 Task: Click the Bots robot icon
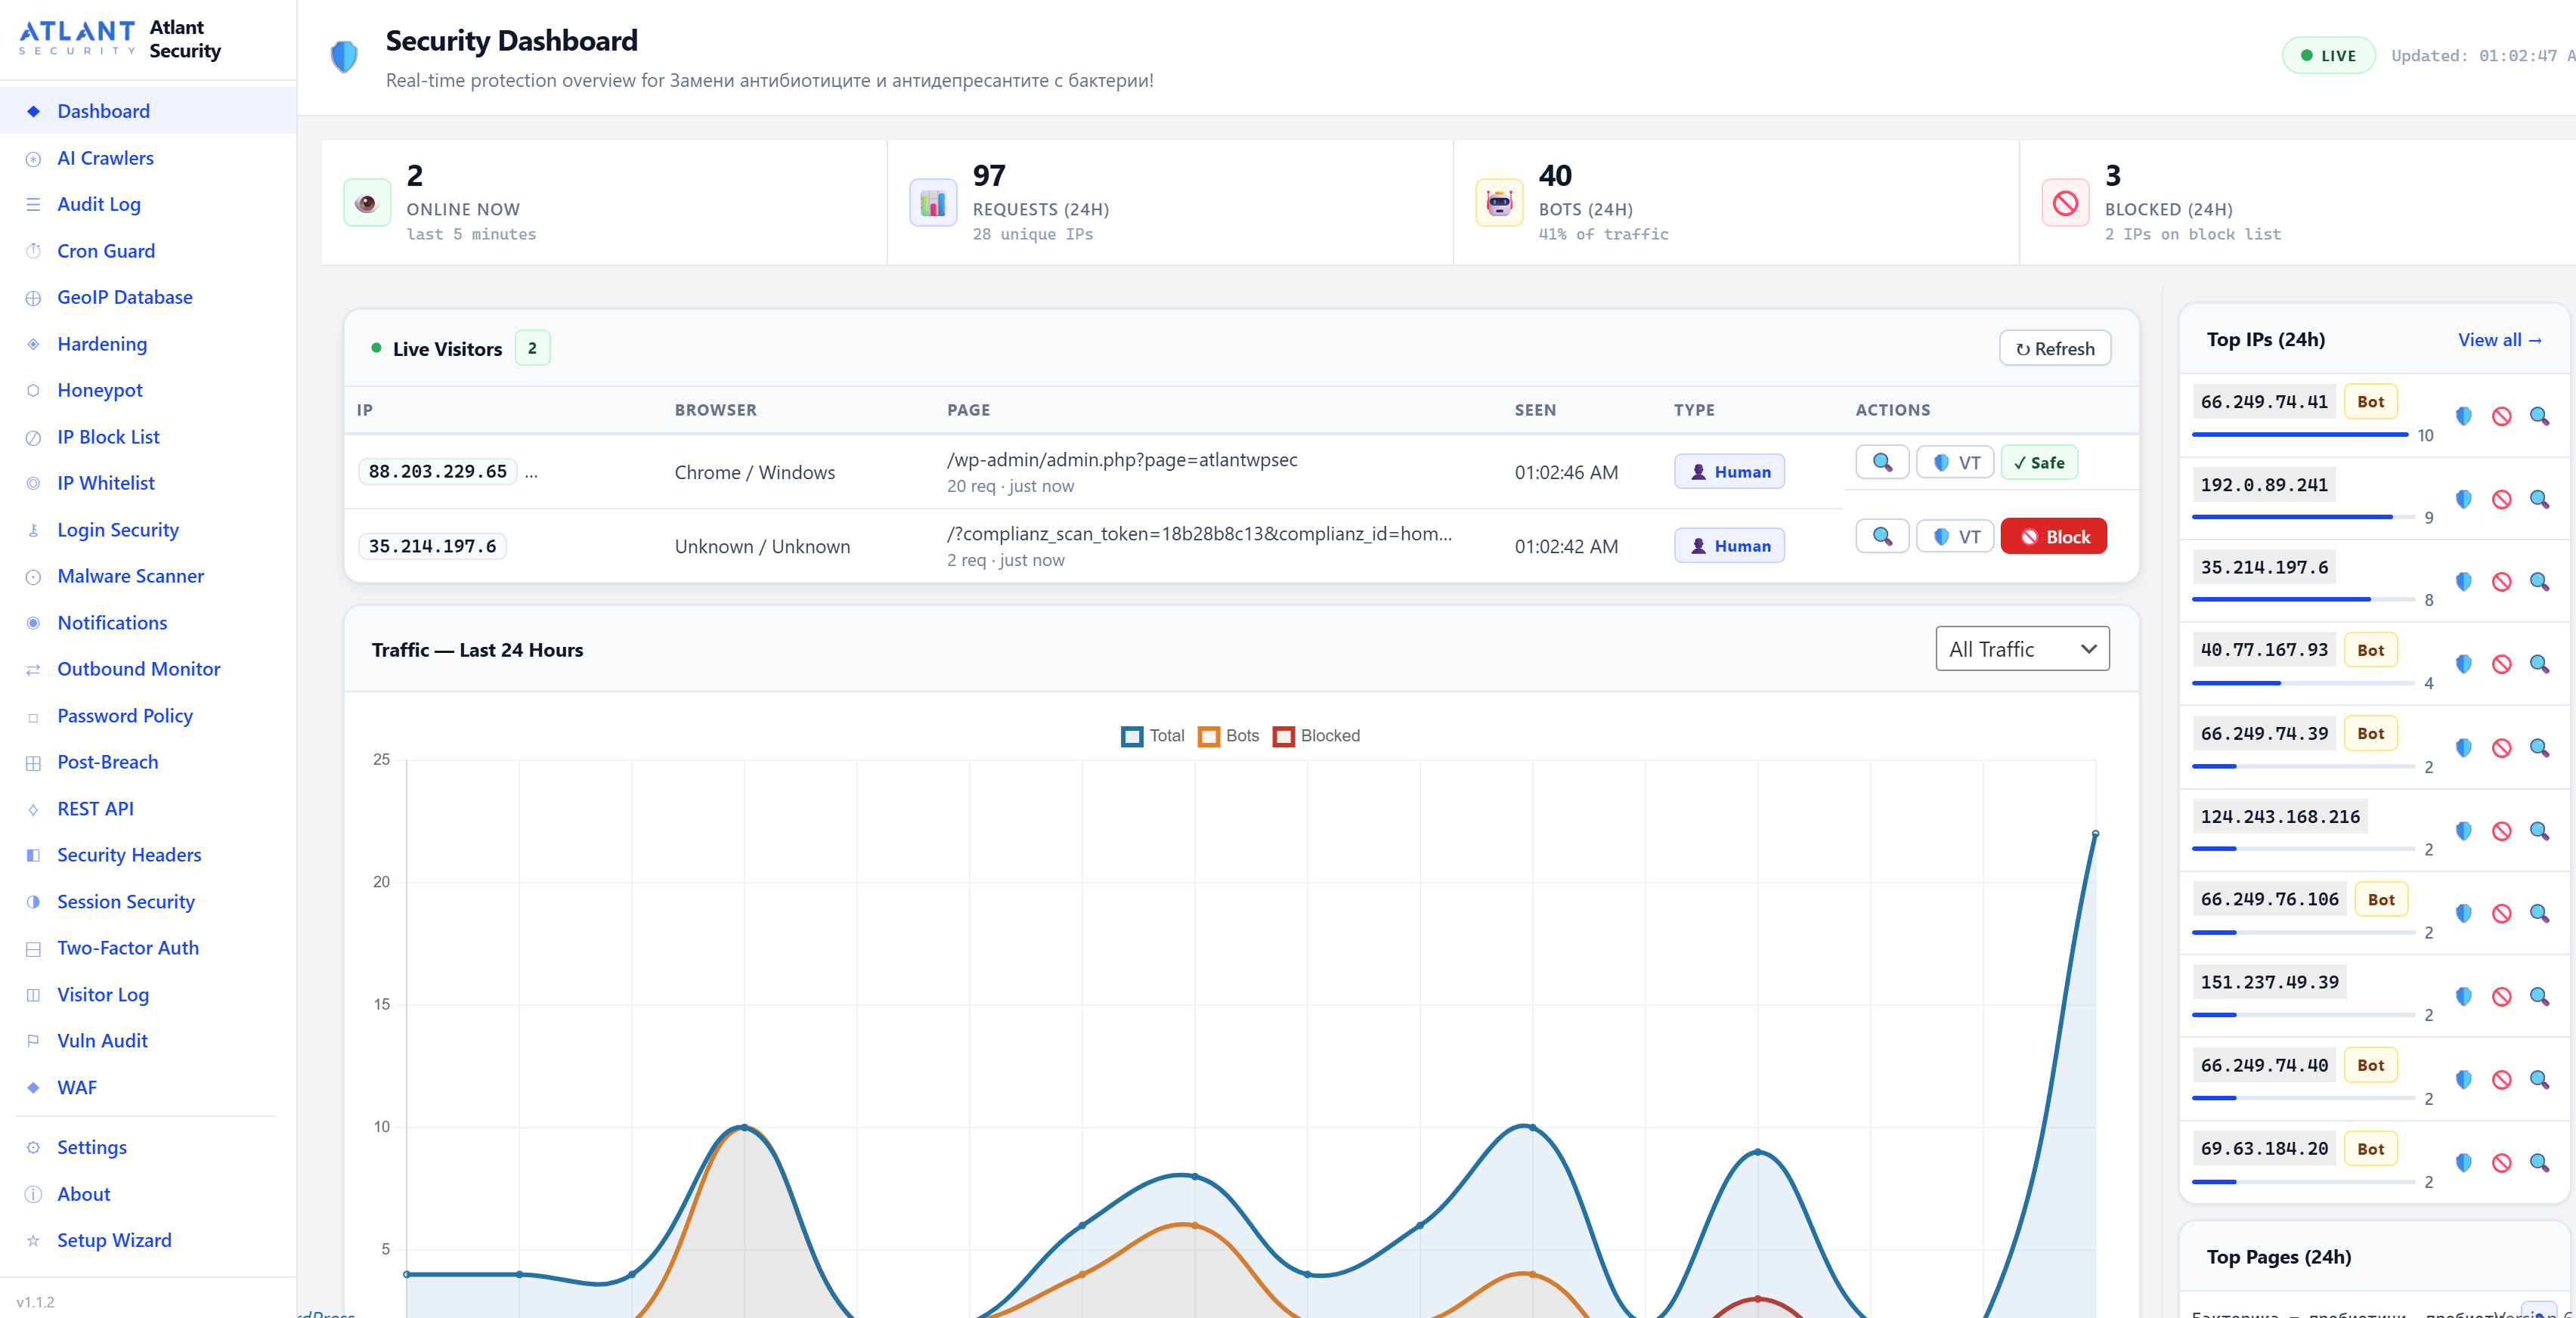click(1499, 203)
